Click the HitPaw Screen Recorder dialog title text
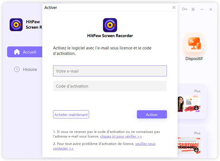Screen dimensions: 220x161 pos(110,36)
